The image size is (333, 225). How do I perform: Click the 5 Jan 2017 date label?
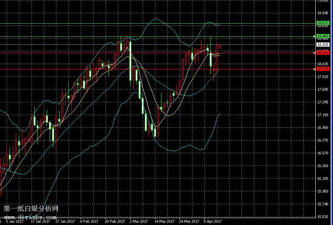pyautogui.click(x=15, y=222)
